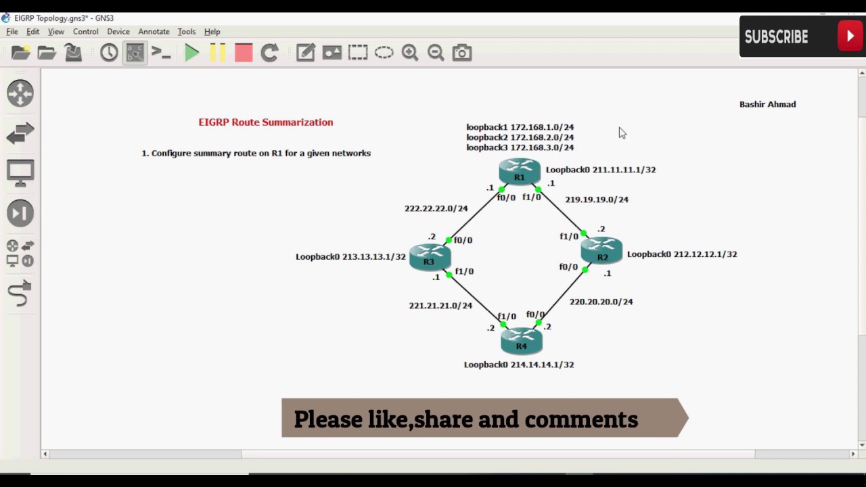866x487 pixels.
Task: Browse switches in device sidebar
Action: coord(20,133)
